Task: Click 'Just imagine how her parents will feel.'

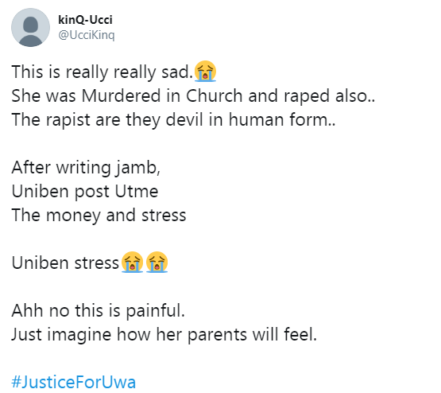Action: pos(164,335)
